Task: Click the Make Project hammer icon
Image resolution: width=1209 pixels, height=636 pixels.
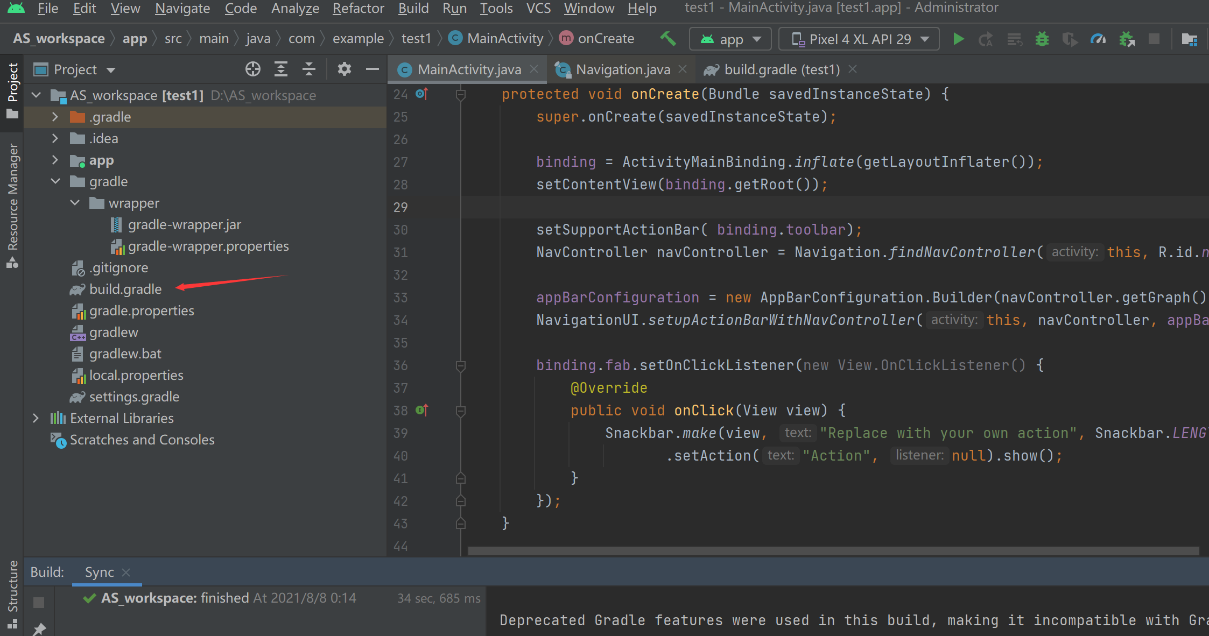Action: (667, 39)
